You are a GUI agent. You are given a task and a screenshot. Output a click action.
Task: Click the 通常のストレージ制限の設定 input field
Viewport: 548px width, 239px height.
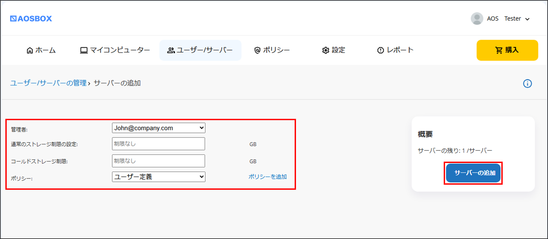point(158,144)
